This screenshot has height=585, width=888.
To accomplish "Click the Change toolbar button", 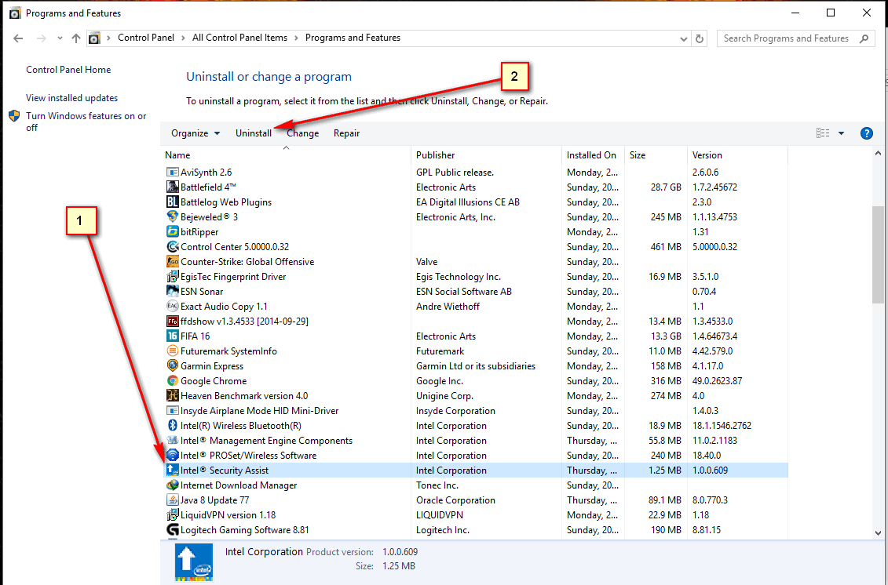I will (x=303, y=133).
